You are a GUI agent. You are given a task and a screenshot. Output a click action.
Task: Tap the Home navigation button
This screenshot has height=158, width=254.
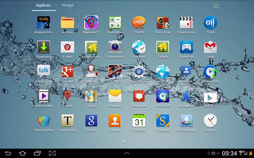coord(23,153)
